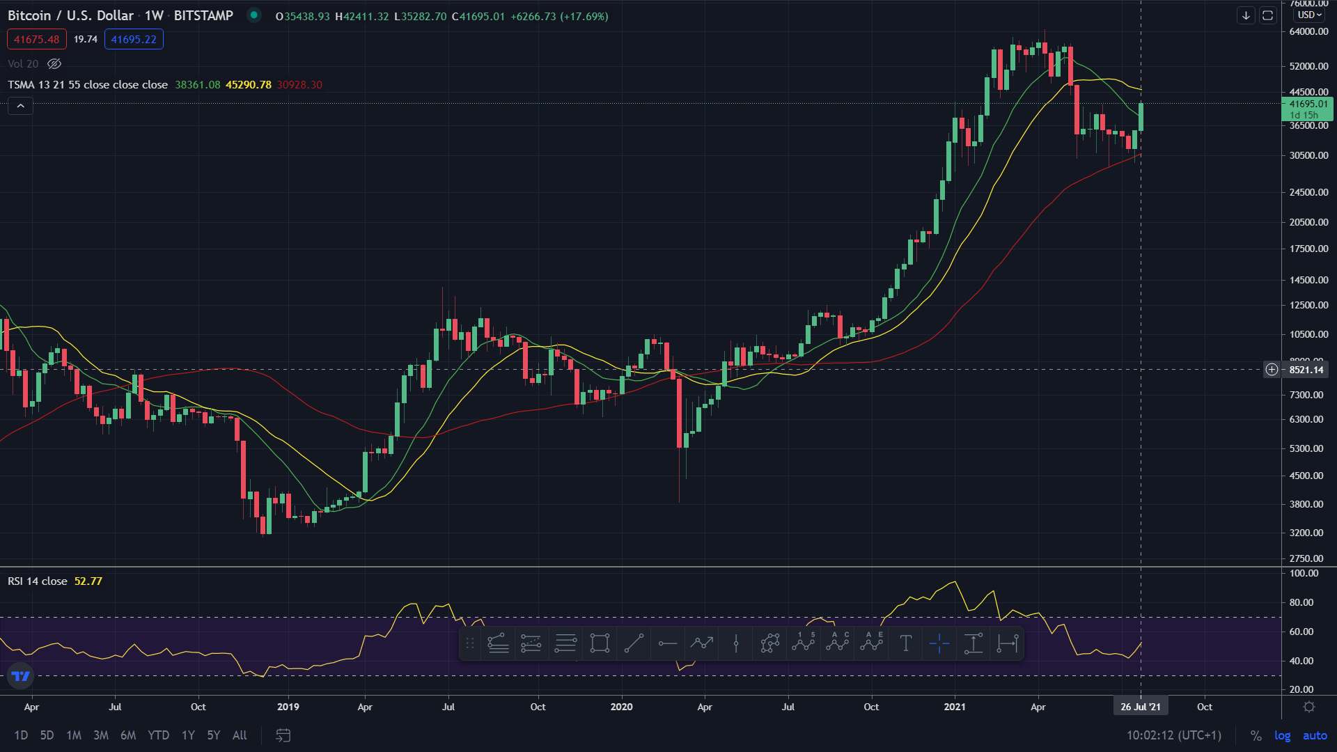Image resolution: width=1337 pixels, height=752 pixels.
Task: Select the price range measure tool
Action: [974, 643]
